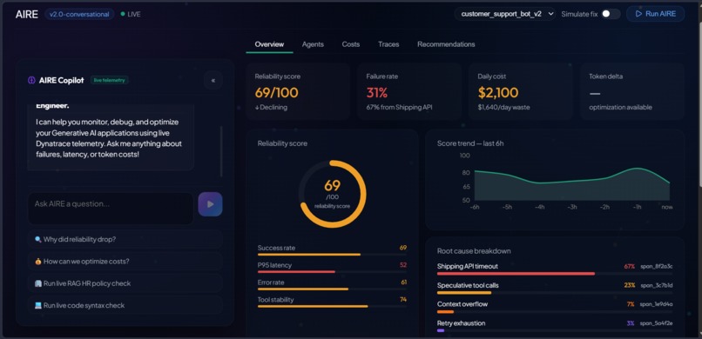Select 'How can we optimize costs?' suggestion
This screenshot has height=339, width=702.
(125, 262)
